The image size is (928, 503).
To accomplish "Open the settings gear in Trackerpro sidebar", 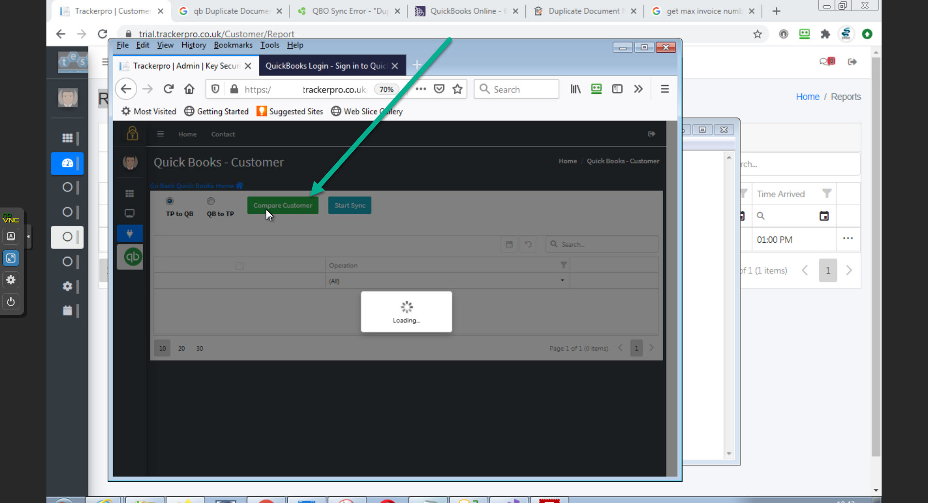I will tap(67, 286).
